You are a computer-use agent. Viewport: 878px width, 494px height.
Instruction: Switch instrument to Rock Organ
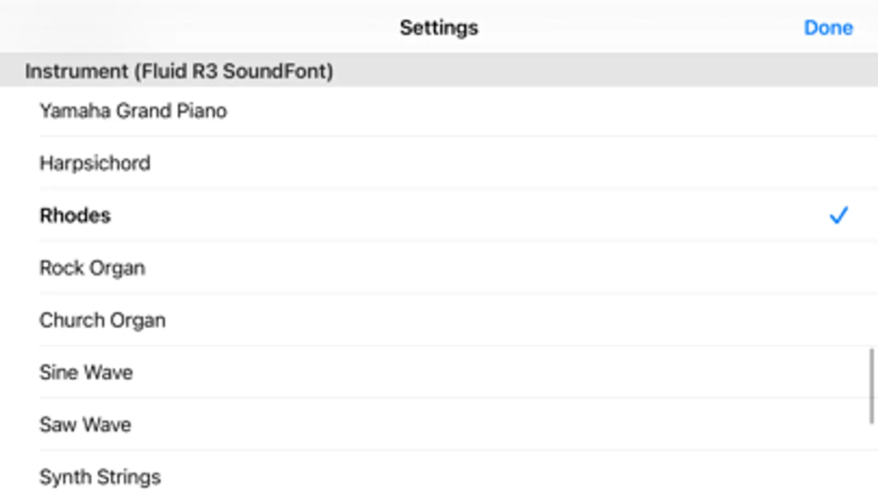coord(92,268)
